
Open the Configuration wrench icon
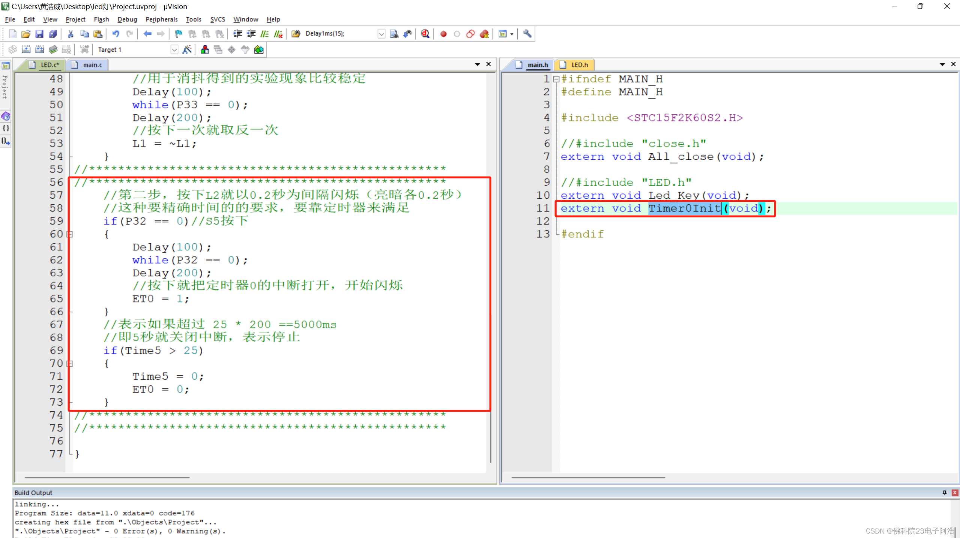pos(527,34)
